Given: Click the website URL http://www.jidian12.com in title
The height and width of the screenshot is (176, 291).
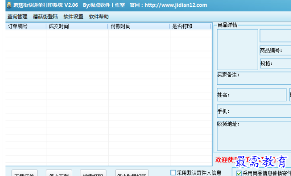Looking at the screenshot, I should point(176,5).
